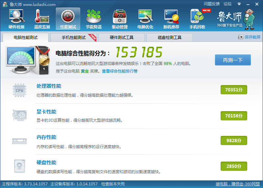263x188 pixels.
Task: Select 性能测试 performance test icon
Action: tap(68, 19)
